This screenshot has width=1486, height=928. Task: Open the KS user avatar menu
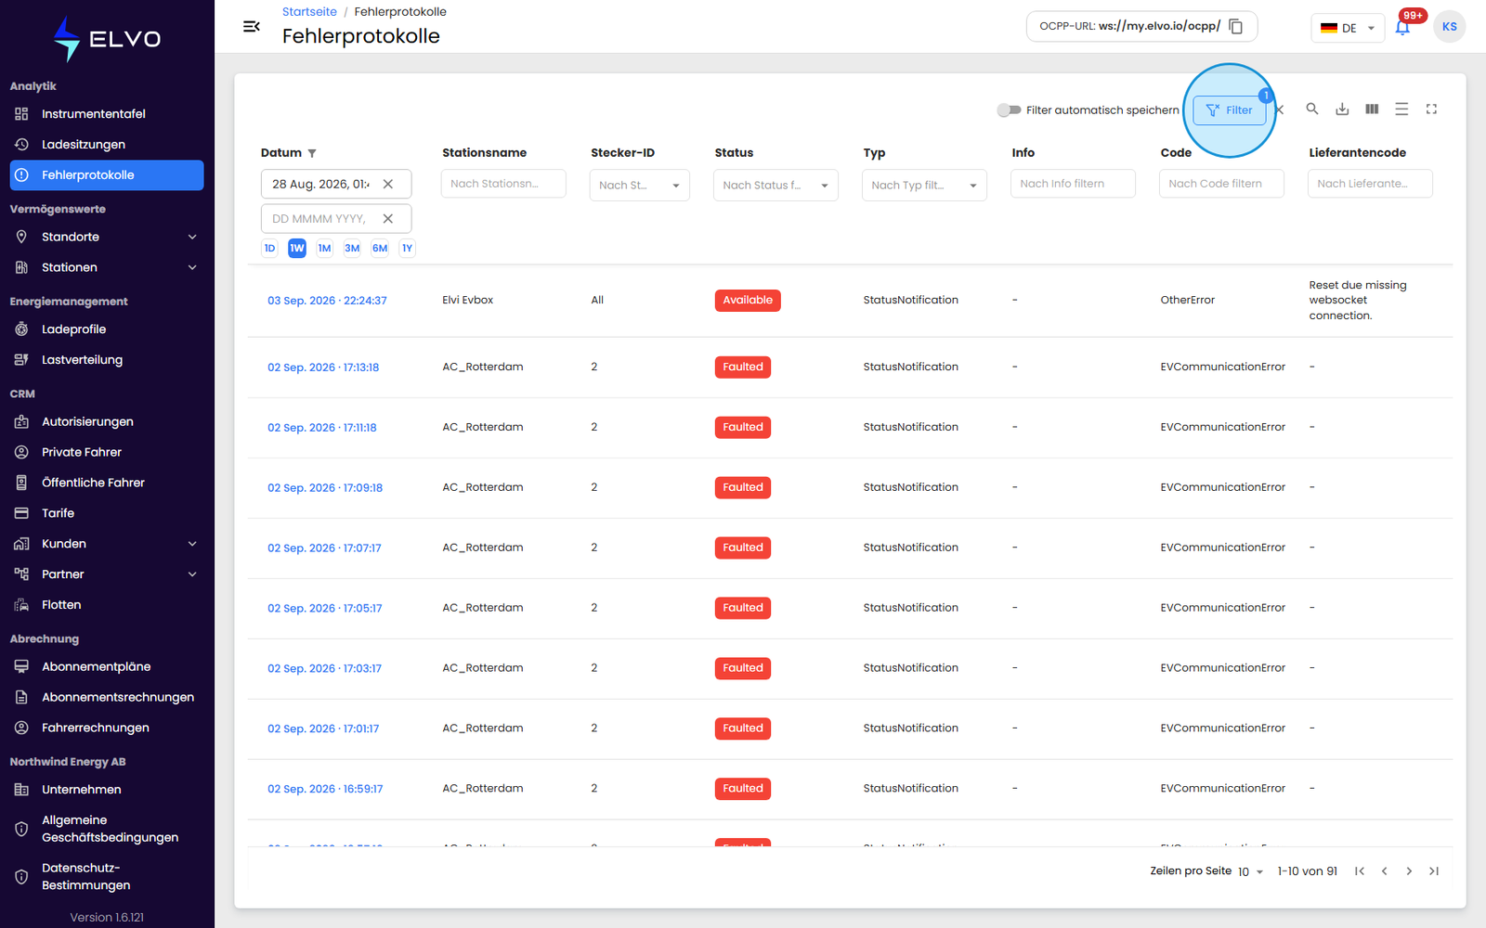coord(1449,27)
